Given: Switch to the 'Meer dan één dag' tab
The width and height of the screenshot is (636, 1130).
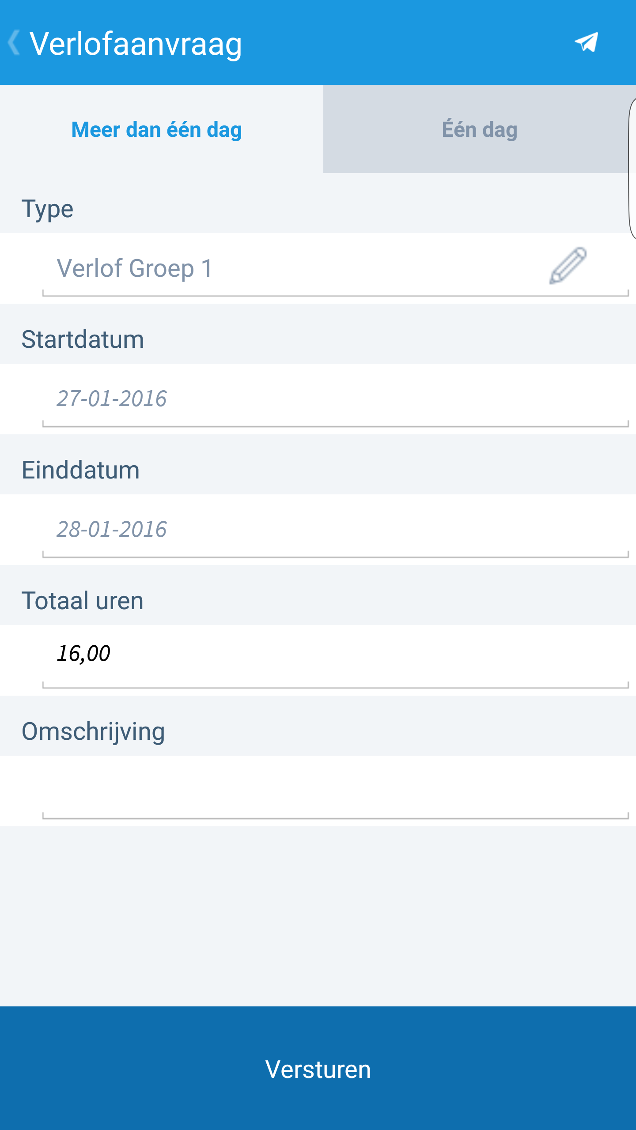Looking at the screenshot, I should [x=157, y=129].
